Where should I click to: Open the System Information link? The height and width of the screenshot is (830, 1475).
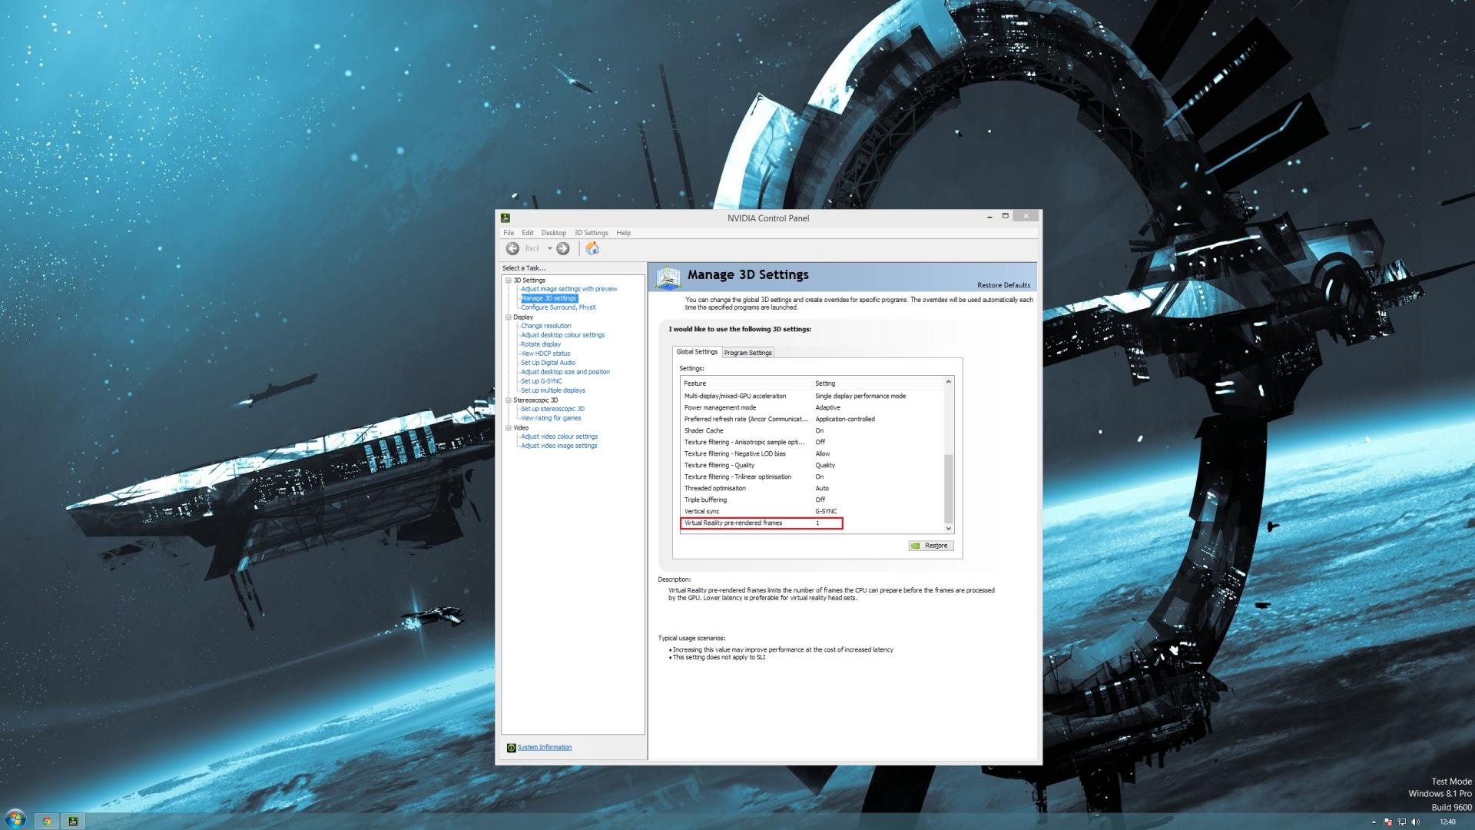pos(545,748)
